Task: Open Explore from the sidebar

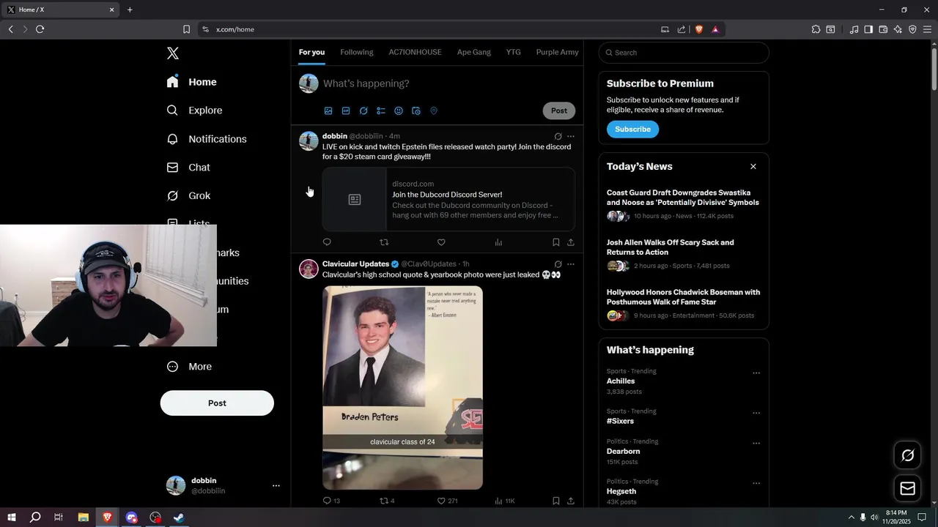Action: tap(195, 111)
